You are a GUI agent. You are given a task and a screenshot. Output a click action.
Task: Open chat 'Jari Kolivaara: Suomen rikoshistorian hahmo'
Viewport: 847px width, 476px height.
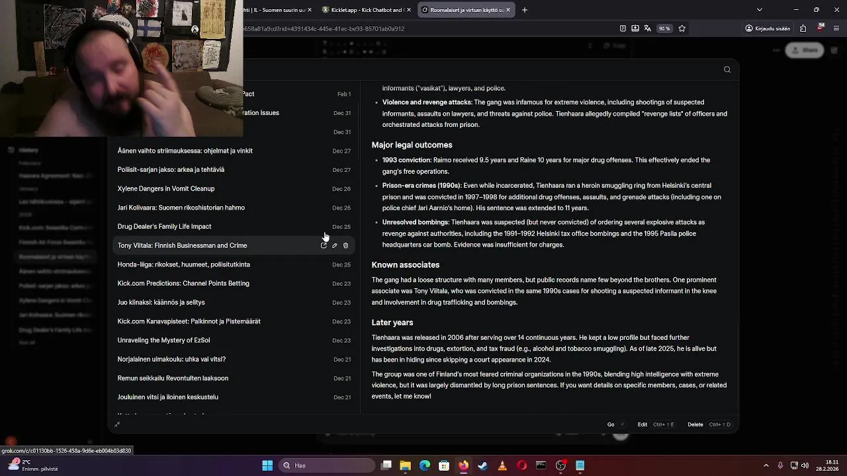click(x=234, y=208)
